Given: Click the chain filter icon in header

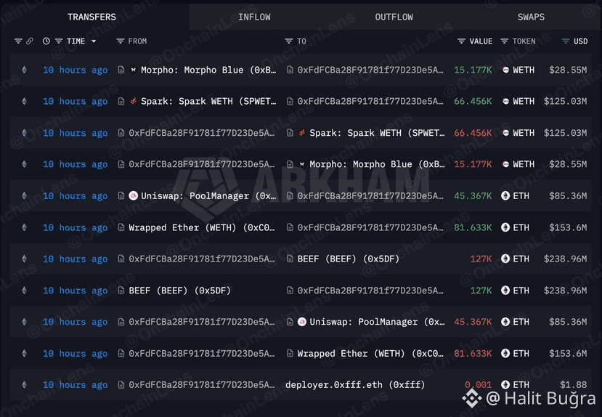Looking at the screenshot, I should coord(18,41).
